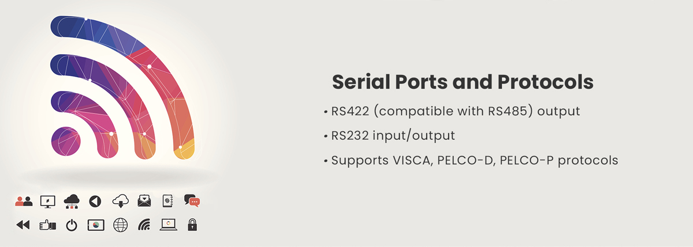The height and width of the screenshot is (247, 693).
Task: Click the RS232 input/output bullet text
Action: (393, 136)
